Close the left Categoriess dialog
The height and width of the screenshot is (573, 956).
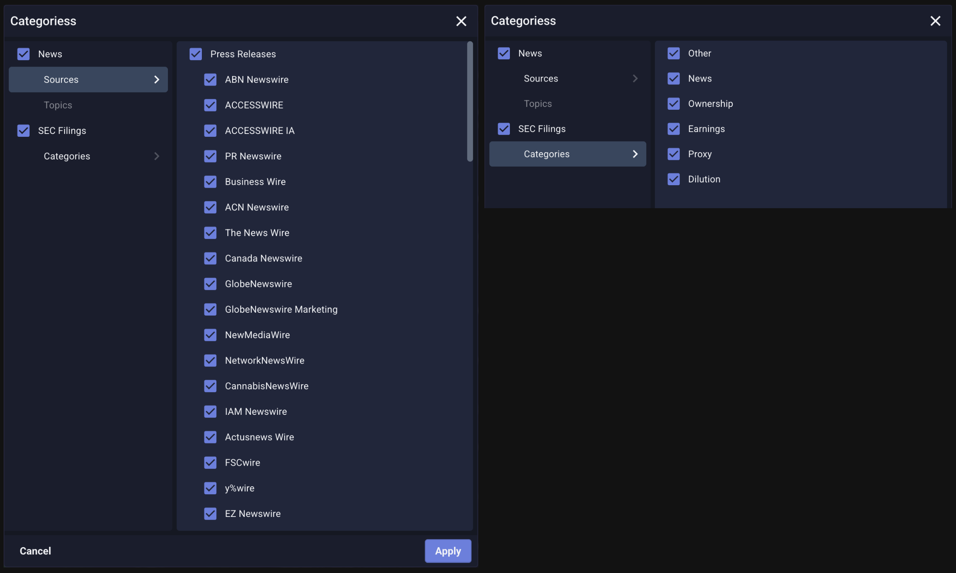point(461,21)
